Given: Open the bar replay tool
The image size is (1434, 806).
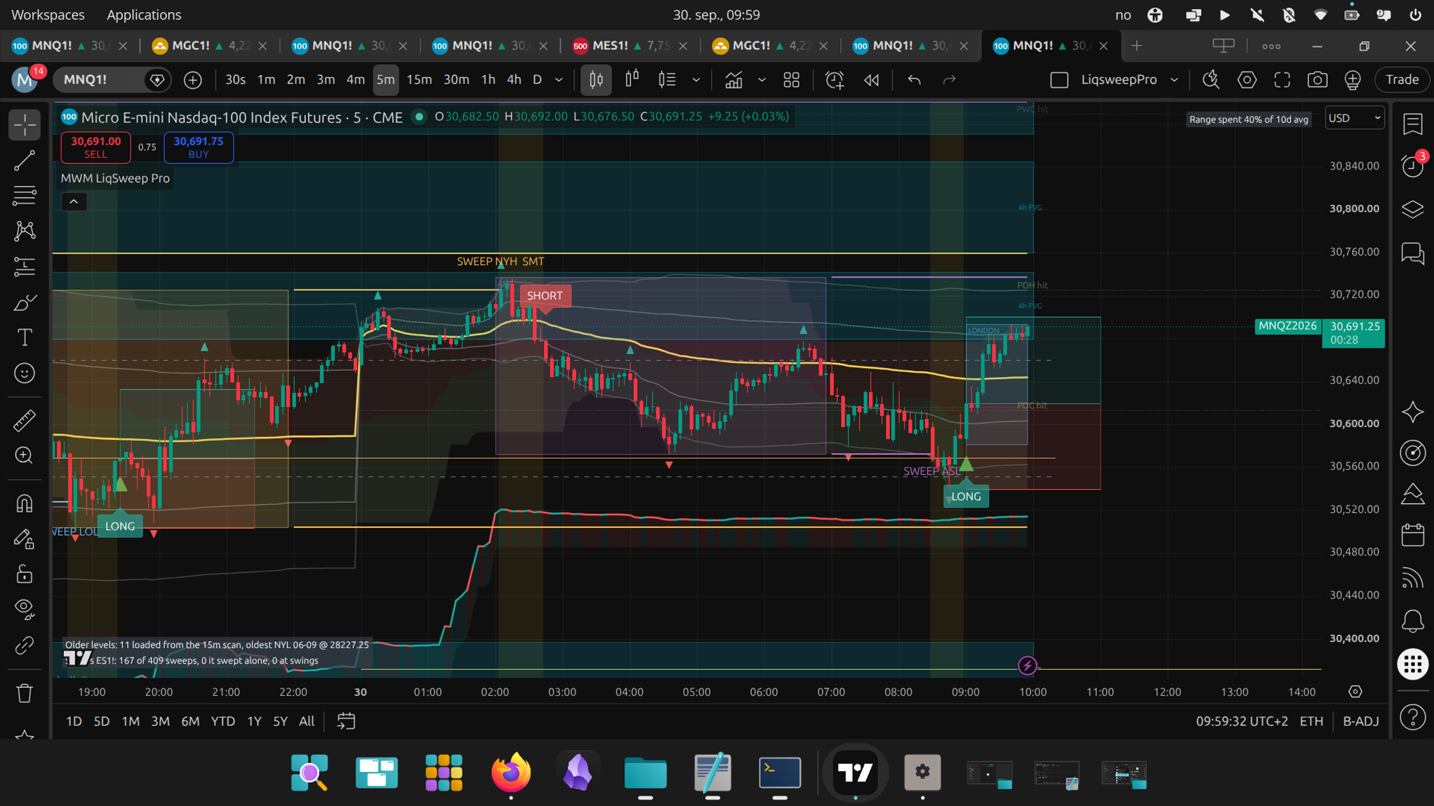Looking at the screenshot, I should pyautogui.click(x=872, y=80).
